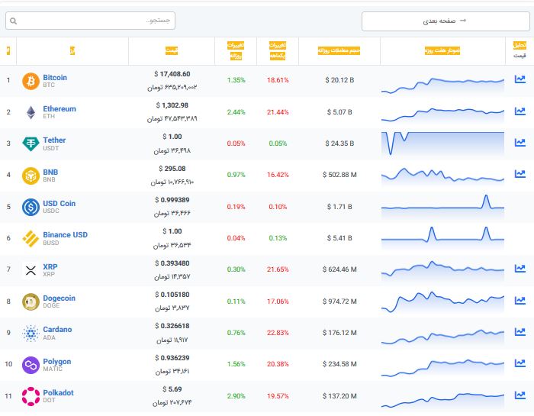Image resolution: width=534 pixels, height=416 pixels.
Task: Click the USD Coin price $ 0.999389
Action: click(172, 200)
